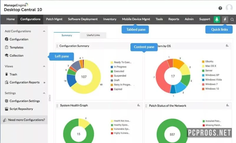The height and width of the screenshot is (143, 236).
Task: Open the Reports menu
Action: [174, 19]
